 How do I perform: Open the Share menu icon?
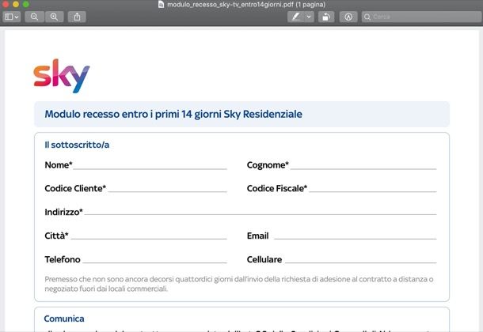click(x=77, y=17)
